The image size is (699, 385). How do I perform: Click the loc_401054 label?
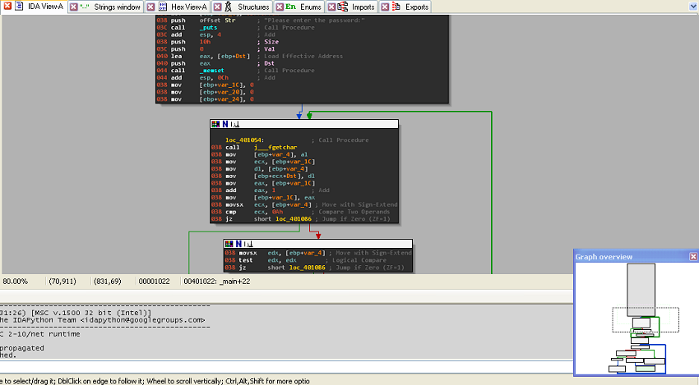click(244, 140)
